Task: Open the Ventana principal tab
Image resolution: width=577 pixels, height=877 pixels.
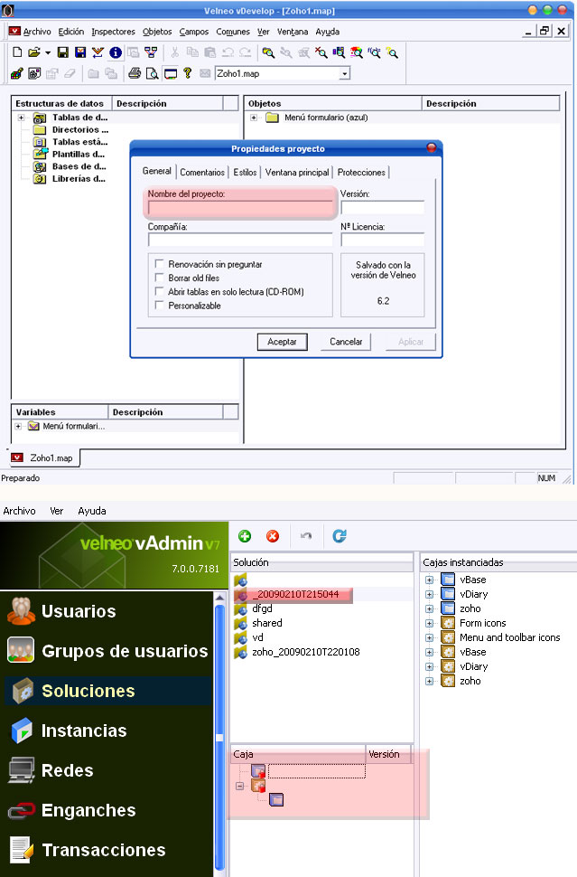Action: point(297,173)
